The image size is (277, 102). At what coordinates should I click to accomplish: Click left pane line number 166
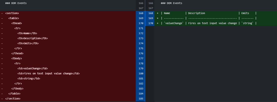point(141,3)
